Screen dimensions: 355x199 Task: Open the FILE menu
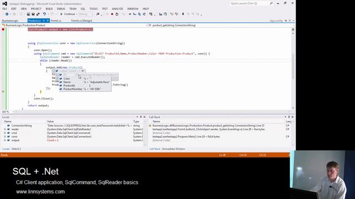point(4,9)
